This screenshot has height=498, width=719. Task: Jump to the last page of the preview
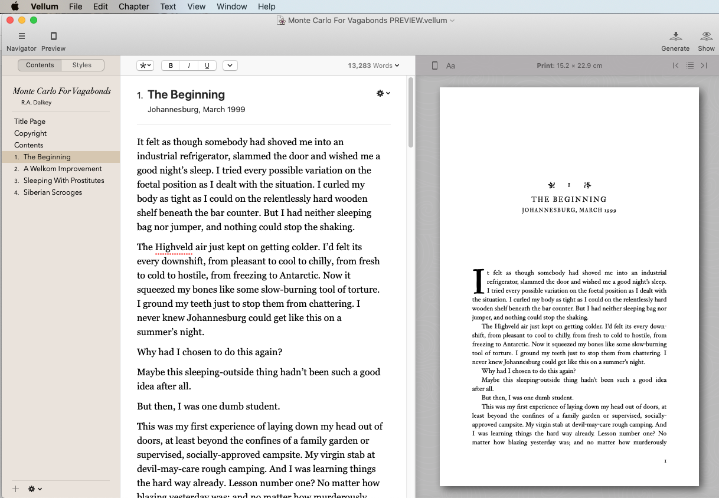pos(704,65)
